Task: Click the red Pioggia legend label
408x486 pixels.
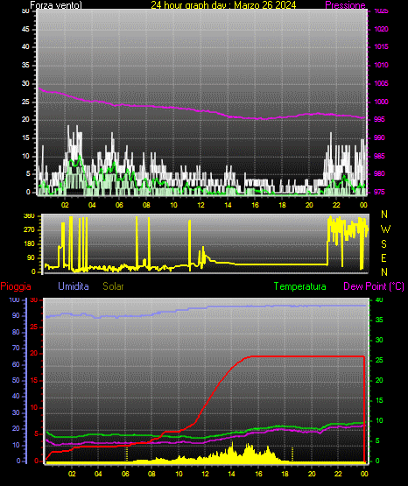Action: point(16,286)
